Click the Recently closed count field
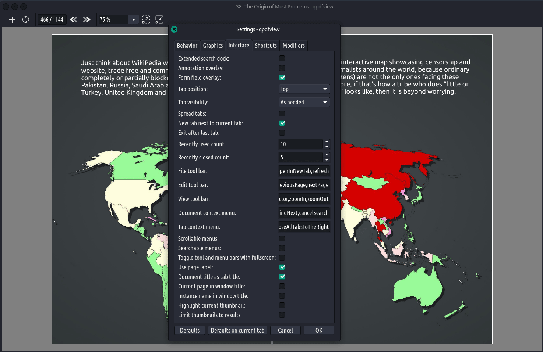The image size is (543, 352). [301, 157]
